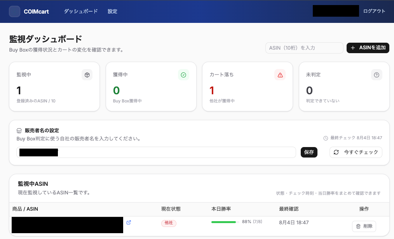This screenshot has width=394, height=239.
Task: Open the 設定 nav item
Action: pyautogui.click(x=112, y=11)
